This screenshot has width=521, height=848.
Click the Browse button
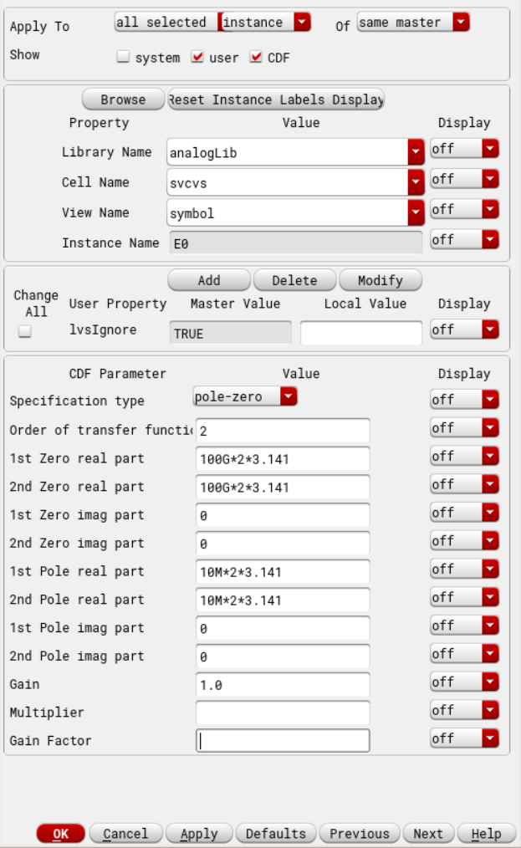[x=124, y=100]
